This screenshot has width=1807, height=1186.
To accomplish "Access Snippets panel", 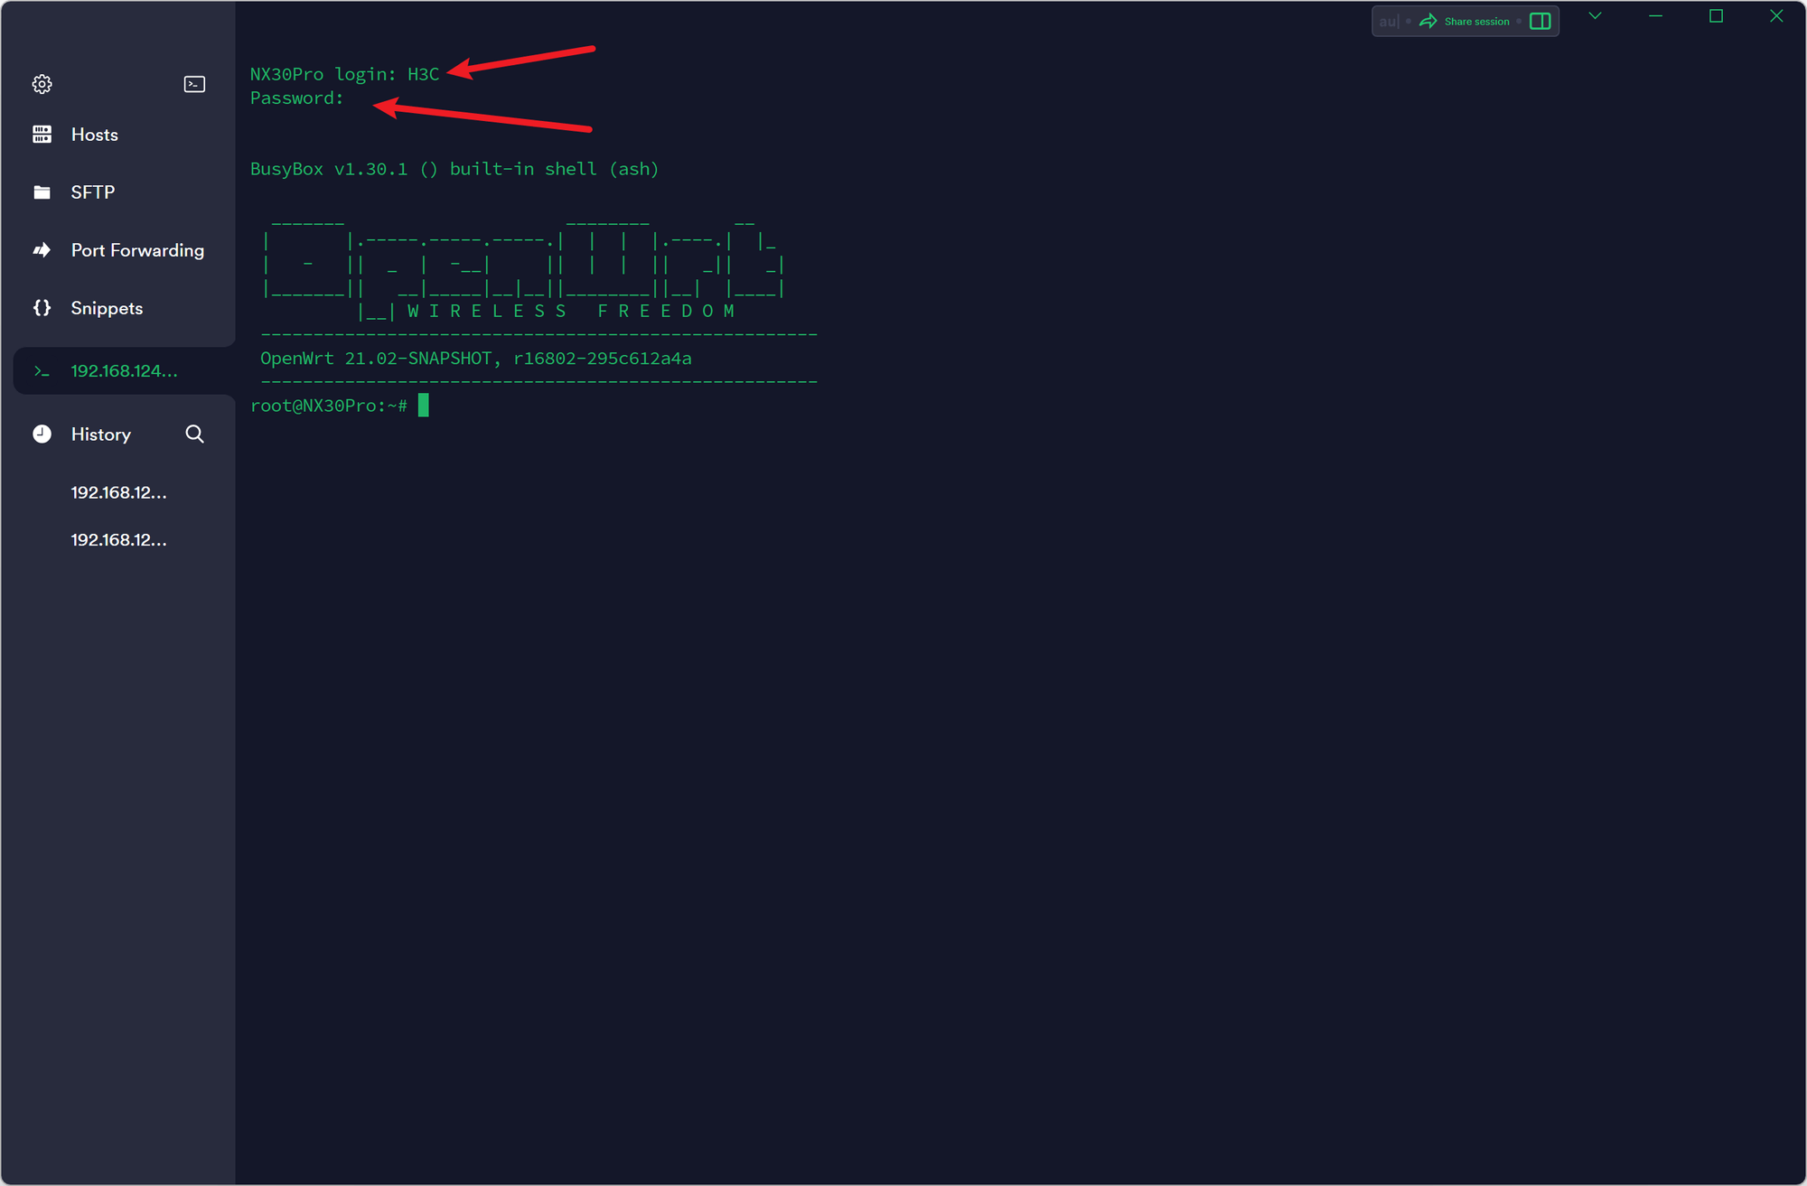I will [x=108, y=307].
